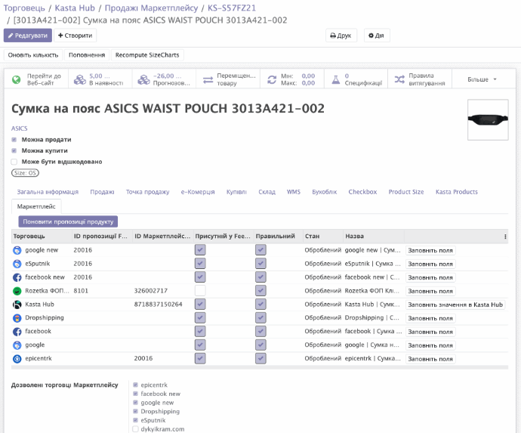Click the google merchant row icon
The width and height of the screenshot is (521, 433).
(x=17, y=345)
